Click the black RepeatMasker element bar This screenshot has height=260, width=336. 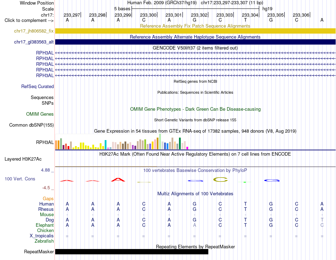pyautogui.click(x=132, y=252)
